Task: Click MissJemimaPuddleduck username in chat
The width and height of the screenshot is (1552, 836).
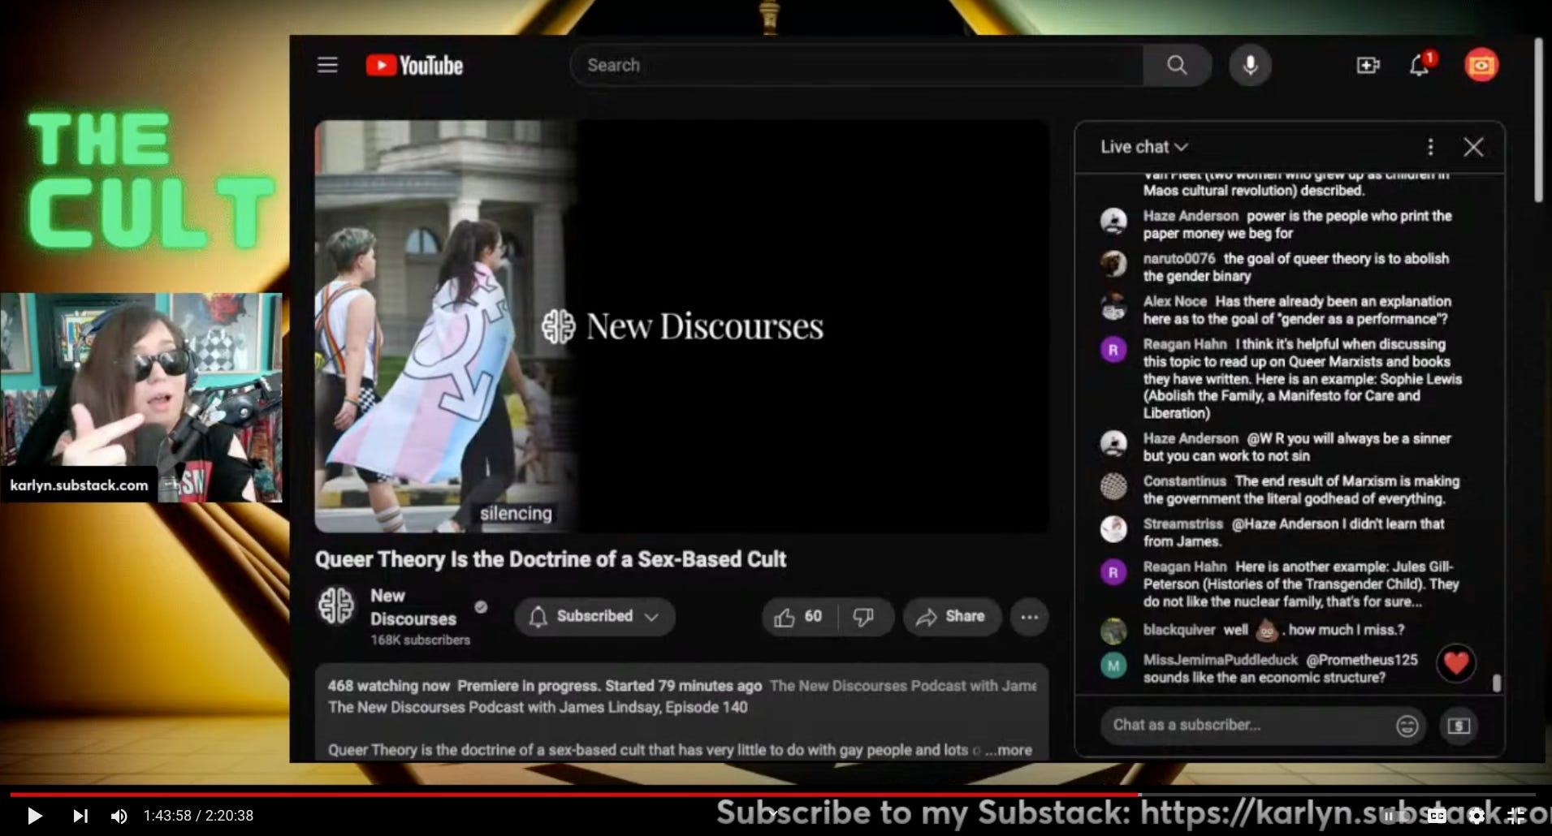Action: coord(1220,660)
